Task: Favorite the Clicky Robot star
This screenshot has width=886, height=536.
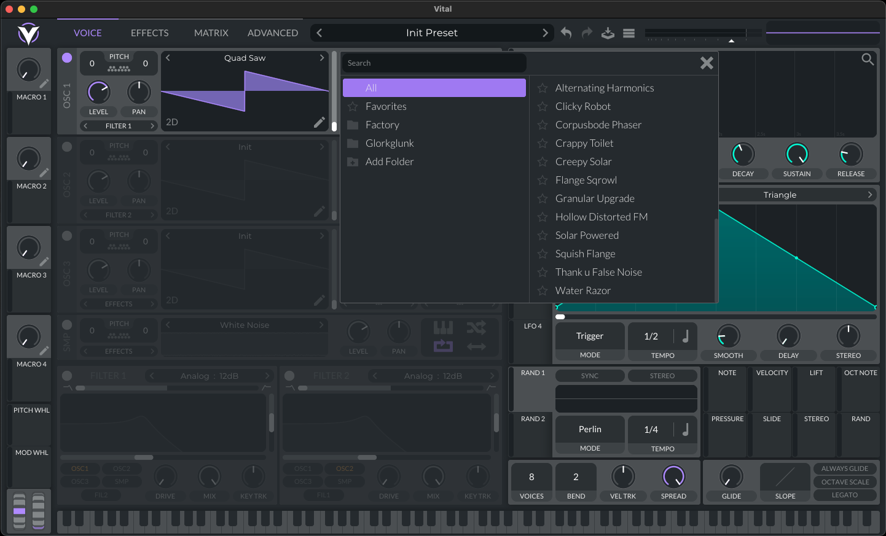Action: 543,106
